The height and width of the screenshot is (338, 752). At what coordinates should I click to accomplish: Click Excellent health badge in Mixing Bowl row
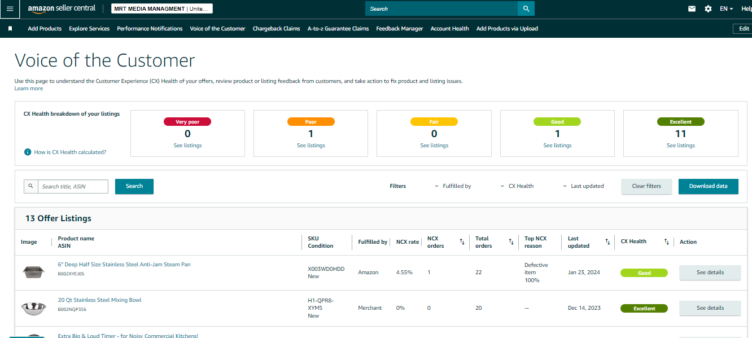(644, 309)
